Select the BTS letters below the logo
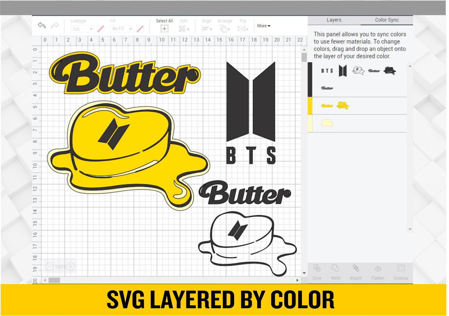Image resolution: width=449 pixels, height=316 pixels. (251, 155)
